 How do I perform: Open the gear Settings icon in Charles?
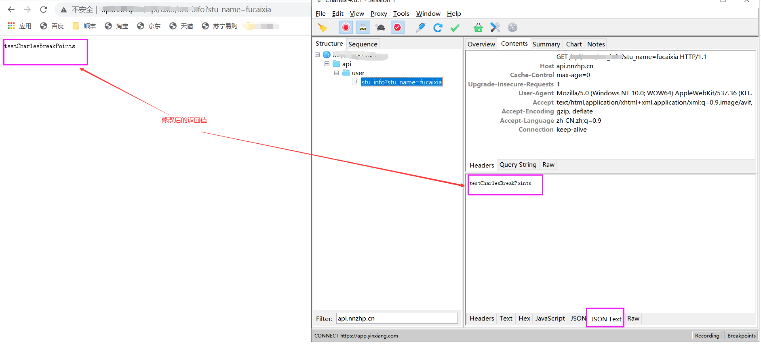tap(512, 27)
